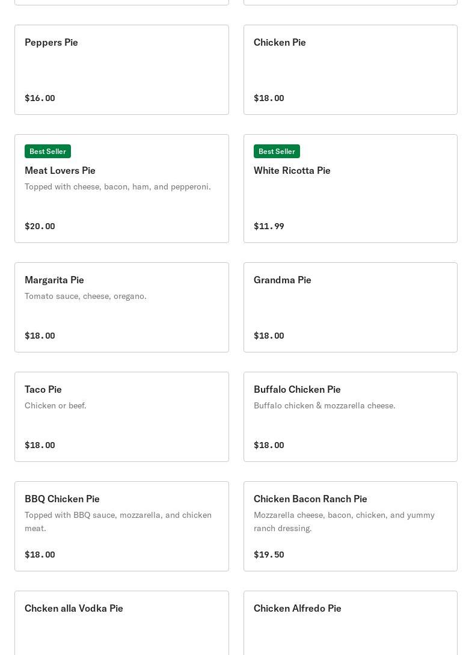The height and width of the screenshot is (655, 472).
Task: Open the Chcken alla Vodka Pie item
Action: coord(121,623)
